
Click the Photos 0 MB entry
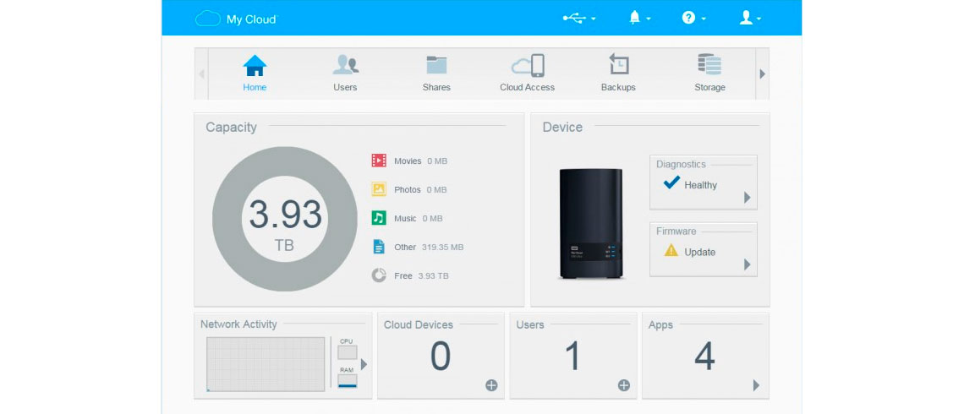pos(420,190)
